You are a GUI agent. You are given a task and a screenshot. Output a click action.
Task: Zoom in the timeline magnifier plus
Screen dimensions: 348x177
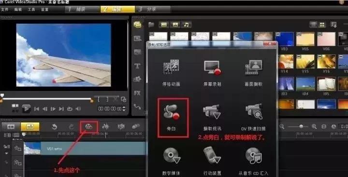tap(314, 127)
